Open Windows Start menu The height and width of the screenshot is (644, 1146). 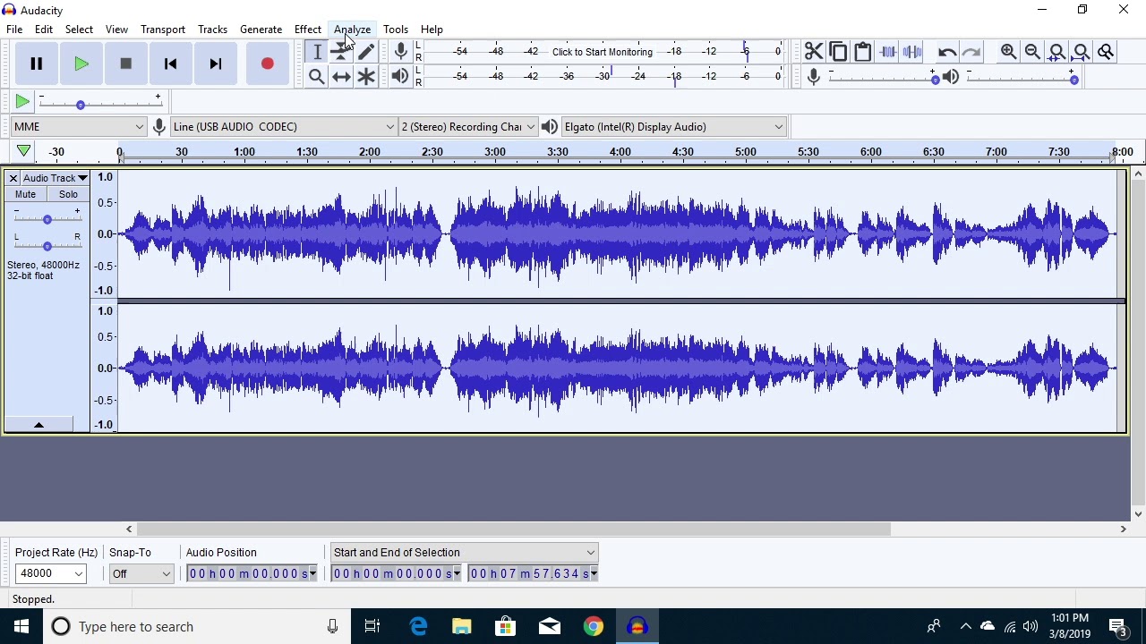[x=21, y=626]
